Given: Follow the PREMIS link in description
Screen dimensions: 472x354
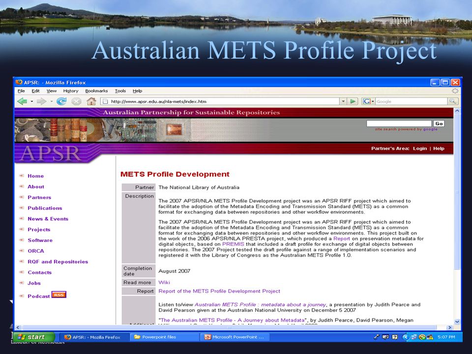Looking at the screenshot, I should point(233,244).
